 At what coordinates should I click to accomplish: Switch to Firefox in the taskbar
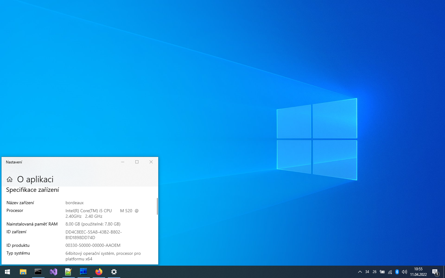pos(99,272)
